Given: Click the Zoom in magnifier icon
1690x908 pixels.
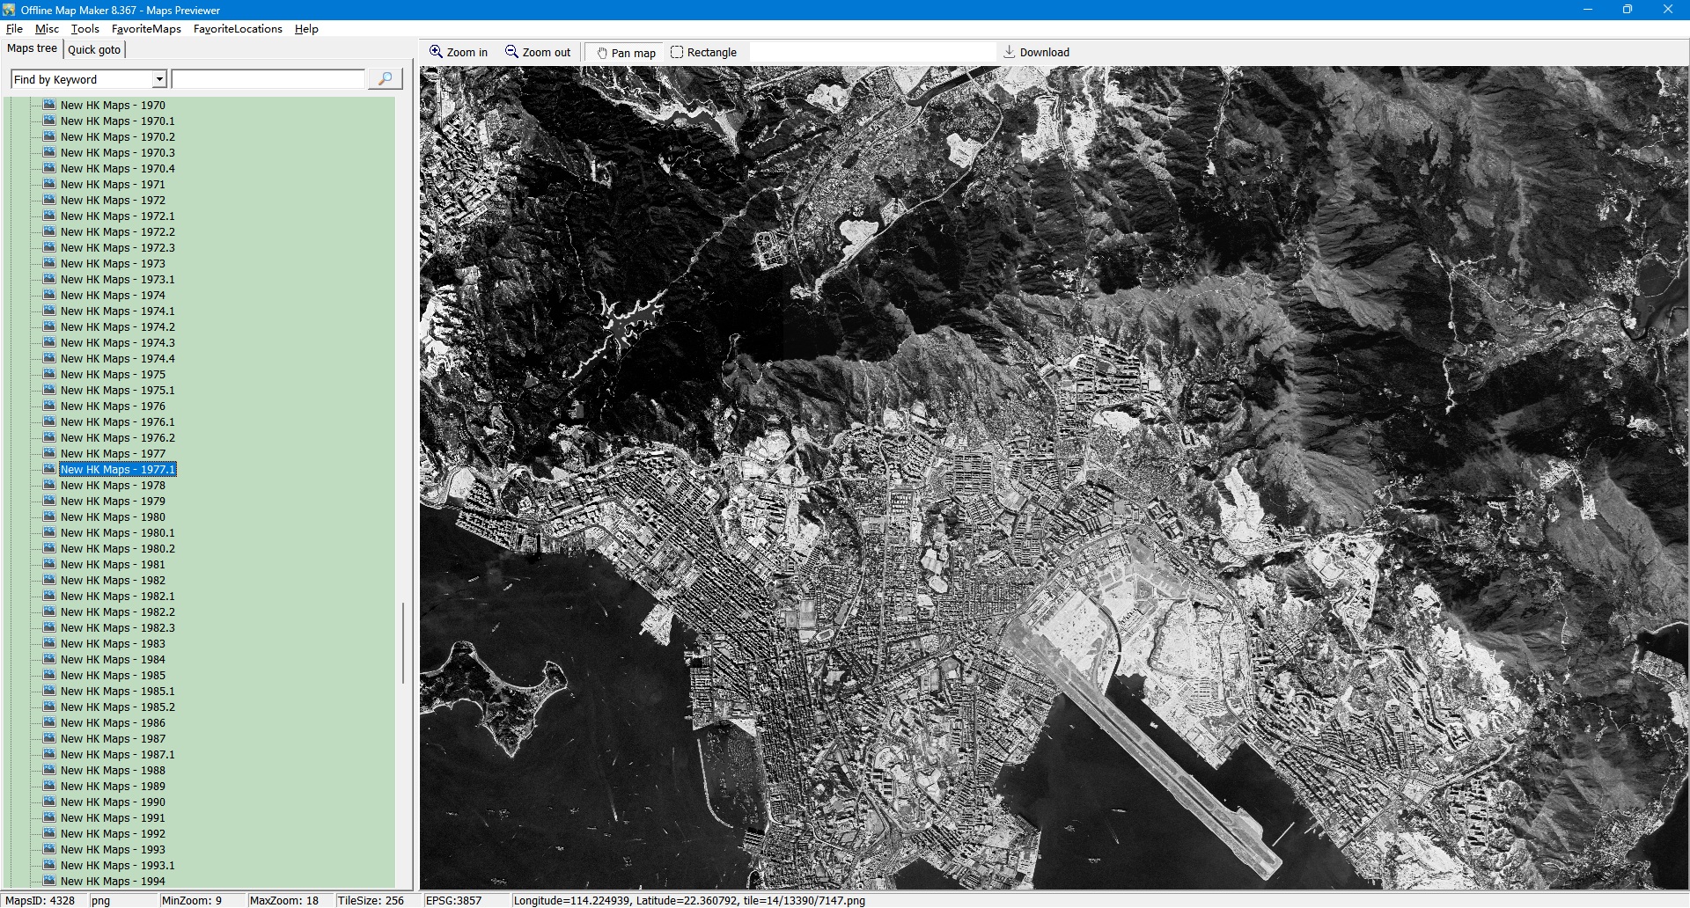Looking at the screenshot, I should point(436,52).
